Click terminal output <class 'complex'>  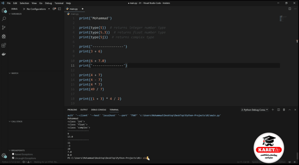pyautogui.click(x=79, y=128)
